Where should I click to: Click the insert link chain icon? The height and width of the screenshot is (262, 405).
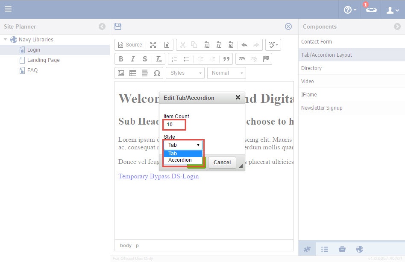click(242, 59)
